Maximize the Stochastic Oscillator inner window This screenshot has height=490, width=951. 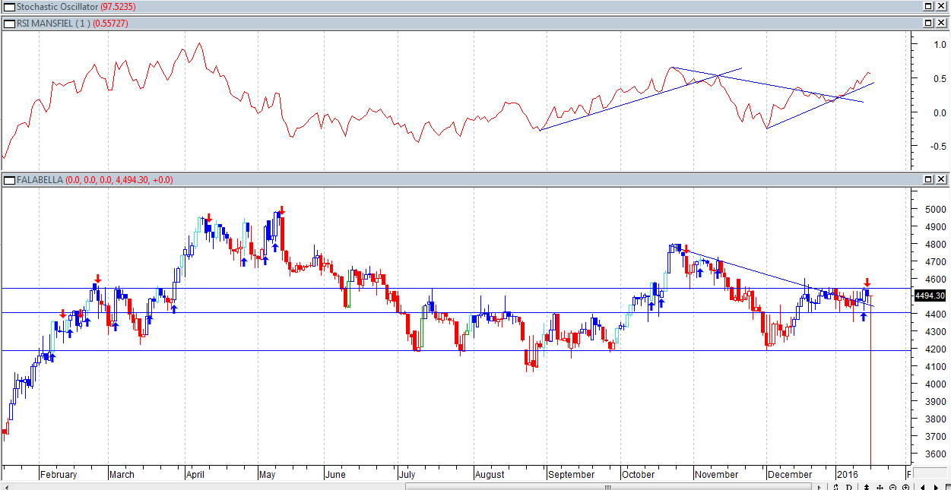point(928,6)
